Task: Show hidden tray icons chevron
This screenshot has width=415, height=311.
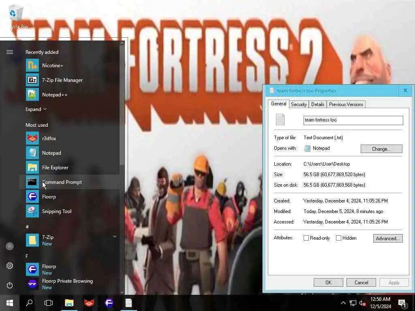Action: [x=343, y=303]
